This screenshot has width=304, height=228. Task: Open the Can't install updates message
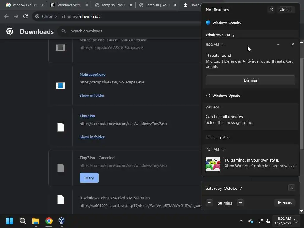(x=251, y=116)
